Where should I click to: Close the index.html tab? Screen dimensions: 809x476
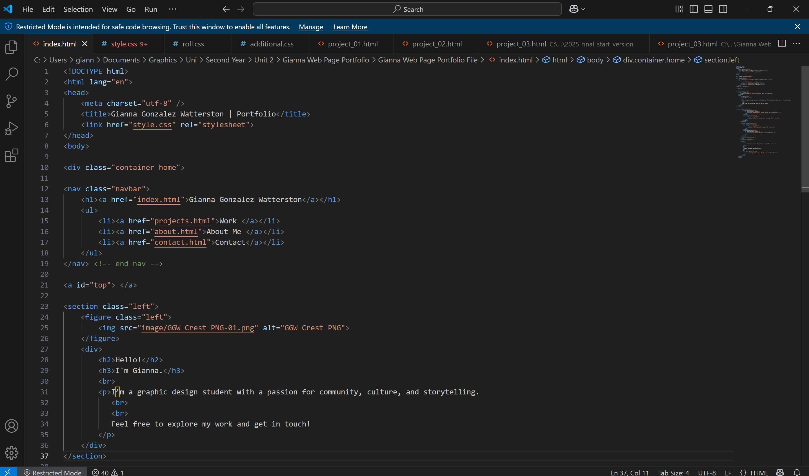click(x=85, y=44)
